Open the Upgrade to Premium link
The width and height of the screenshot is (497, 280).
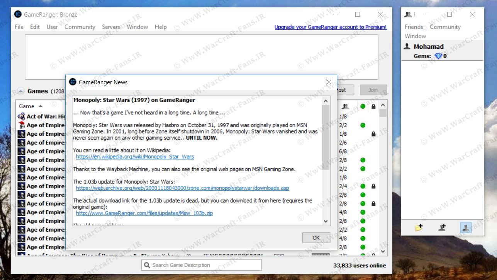(331, 27)
